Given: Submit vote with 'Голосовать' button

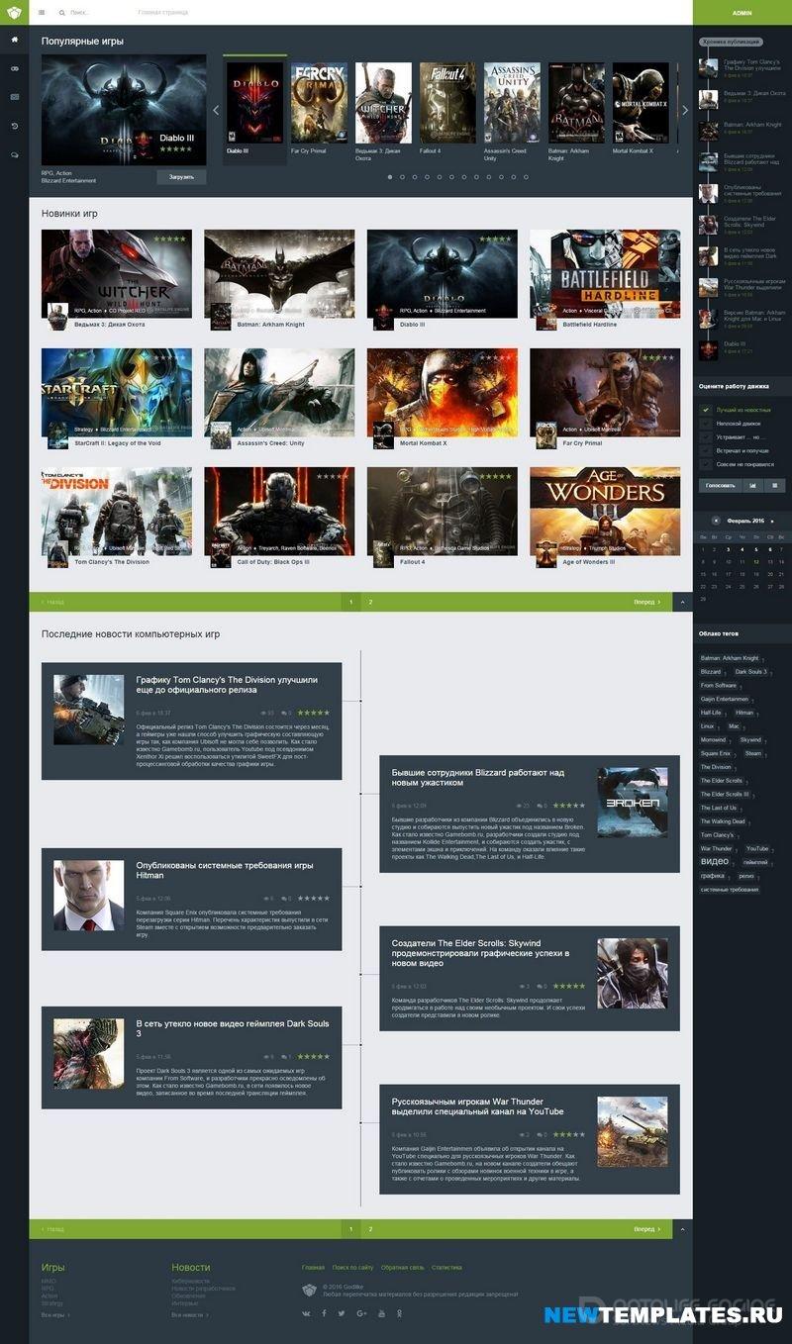Looking at the screenshot, I should (720, 486).
